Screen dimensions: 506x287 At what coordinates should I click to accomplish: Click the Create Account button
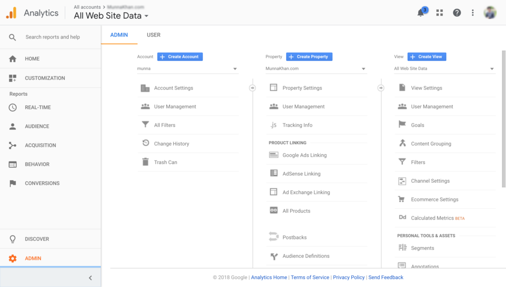(180, 57)
